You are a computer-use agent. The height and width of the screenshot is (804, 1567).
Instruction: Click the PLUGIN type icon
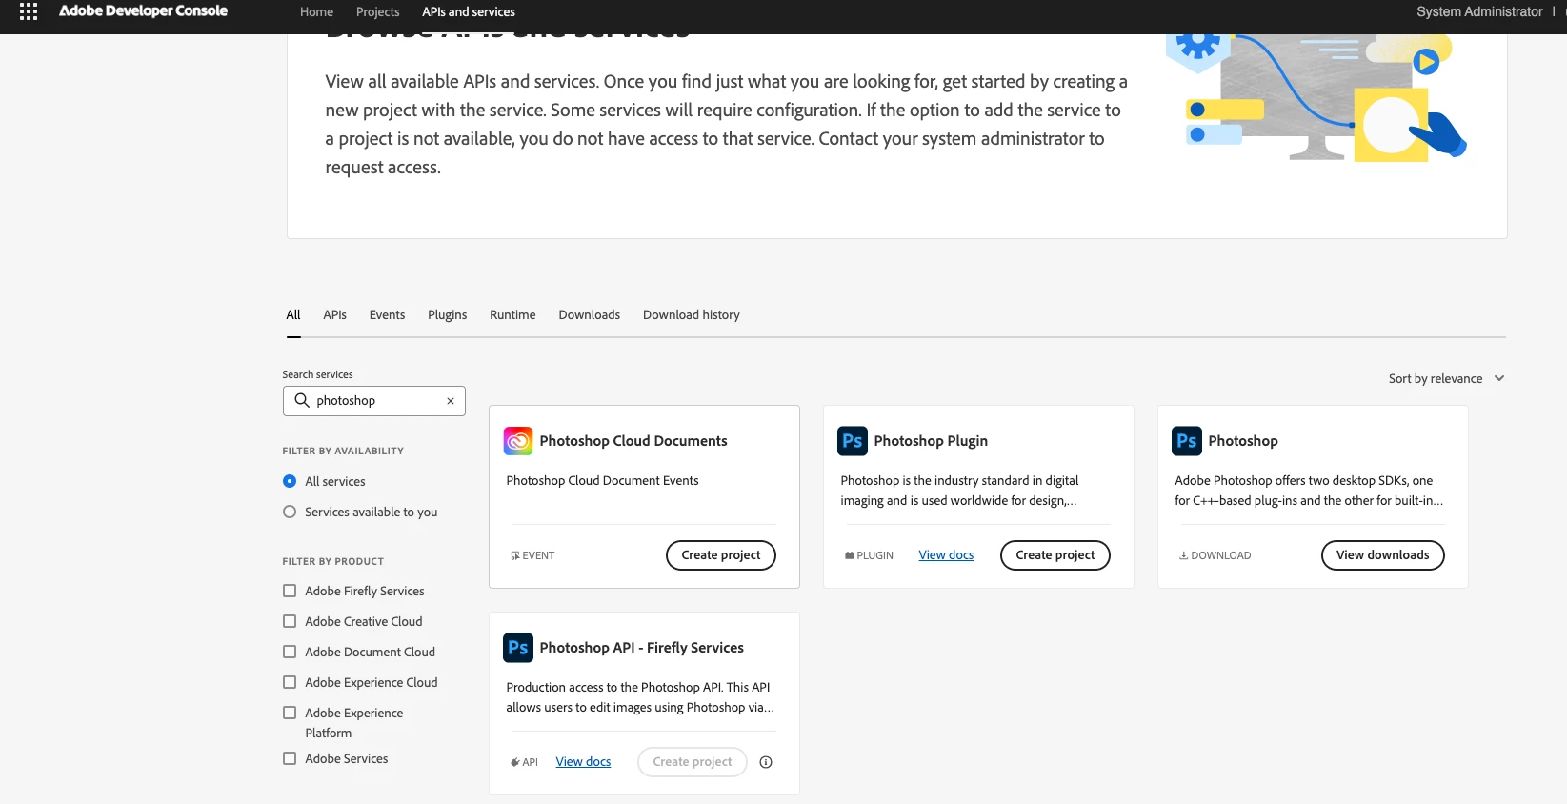(x=850, y=555)
